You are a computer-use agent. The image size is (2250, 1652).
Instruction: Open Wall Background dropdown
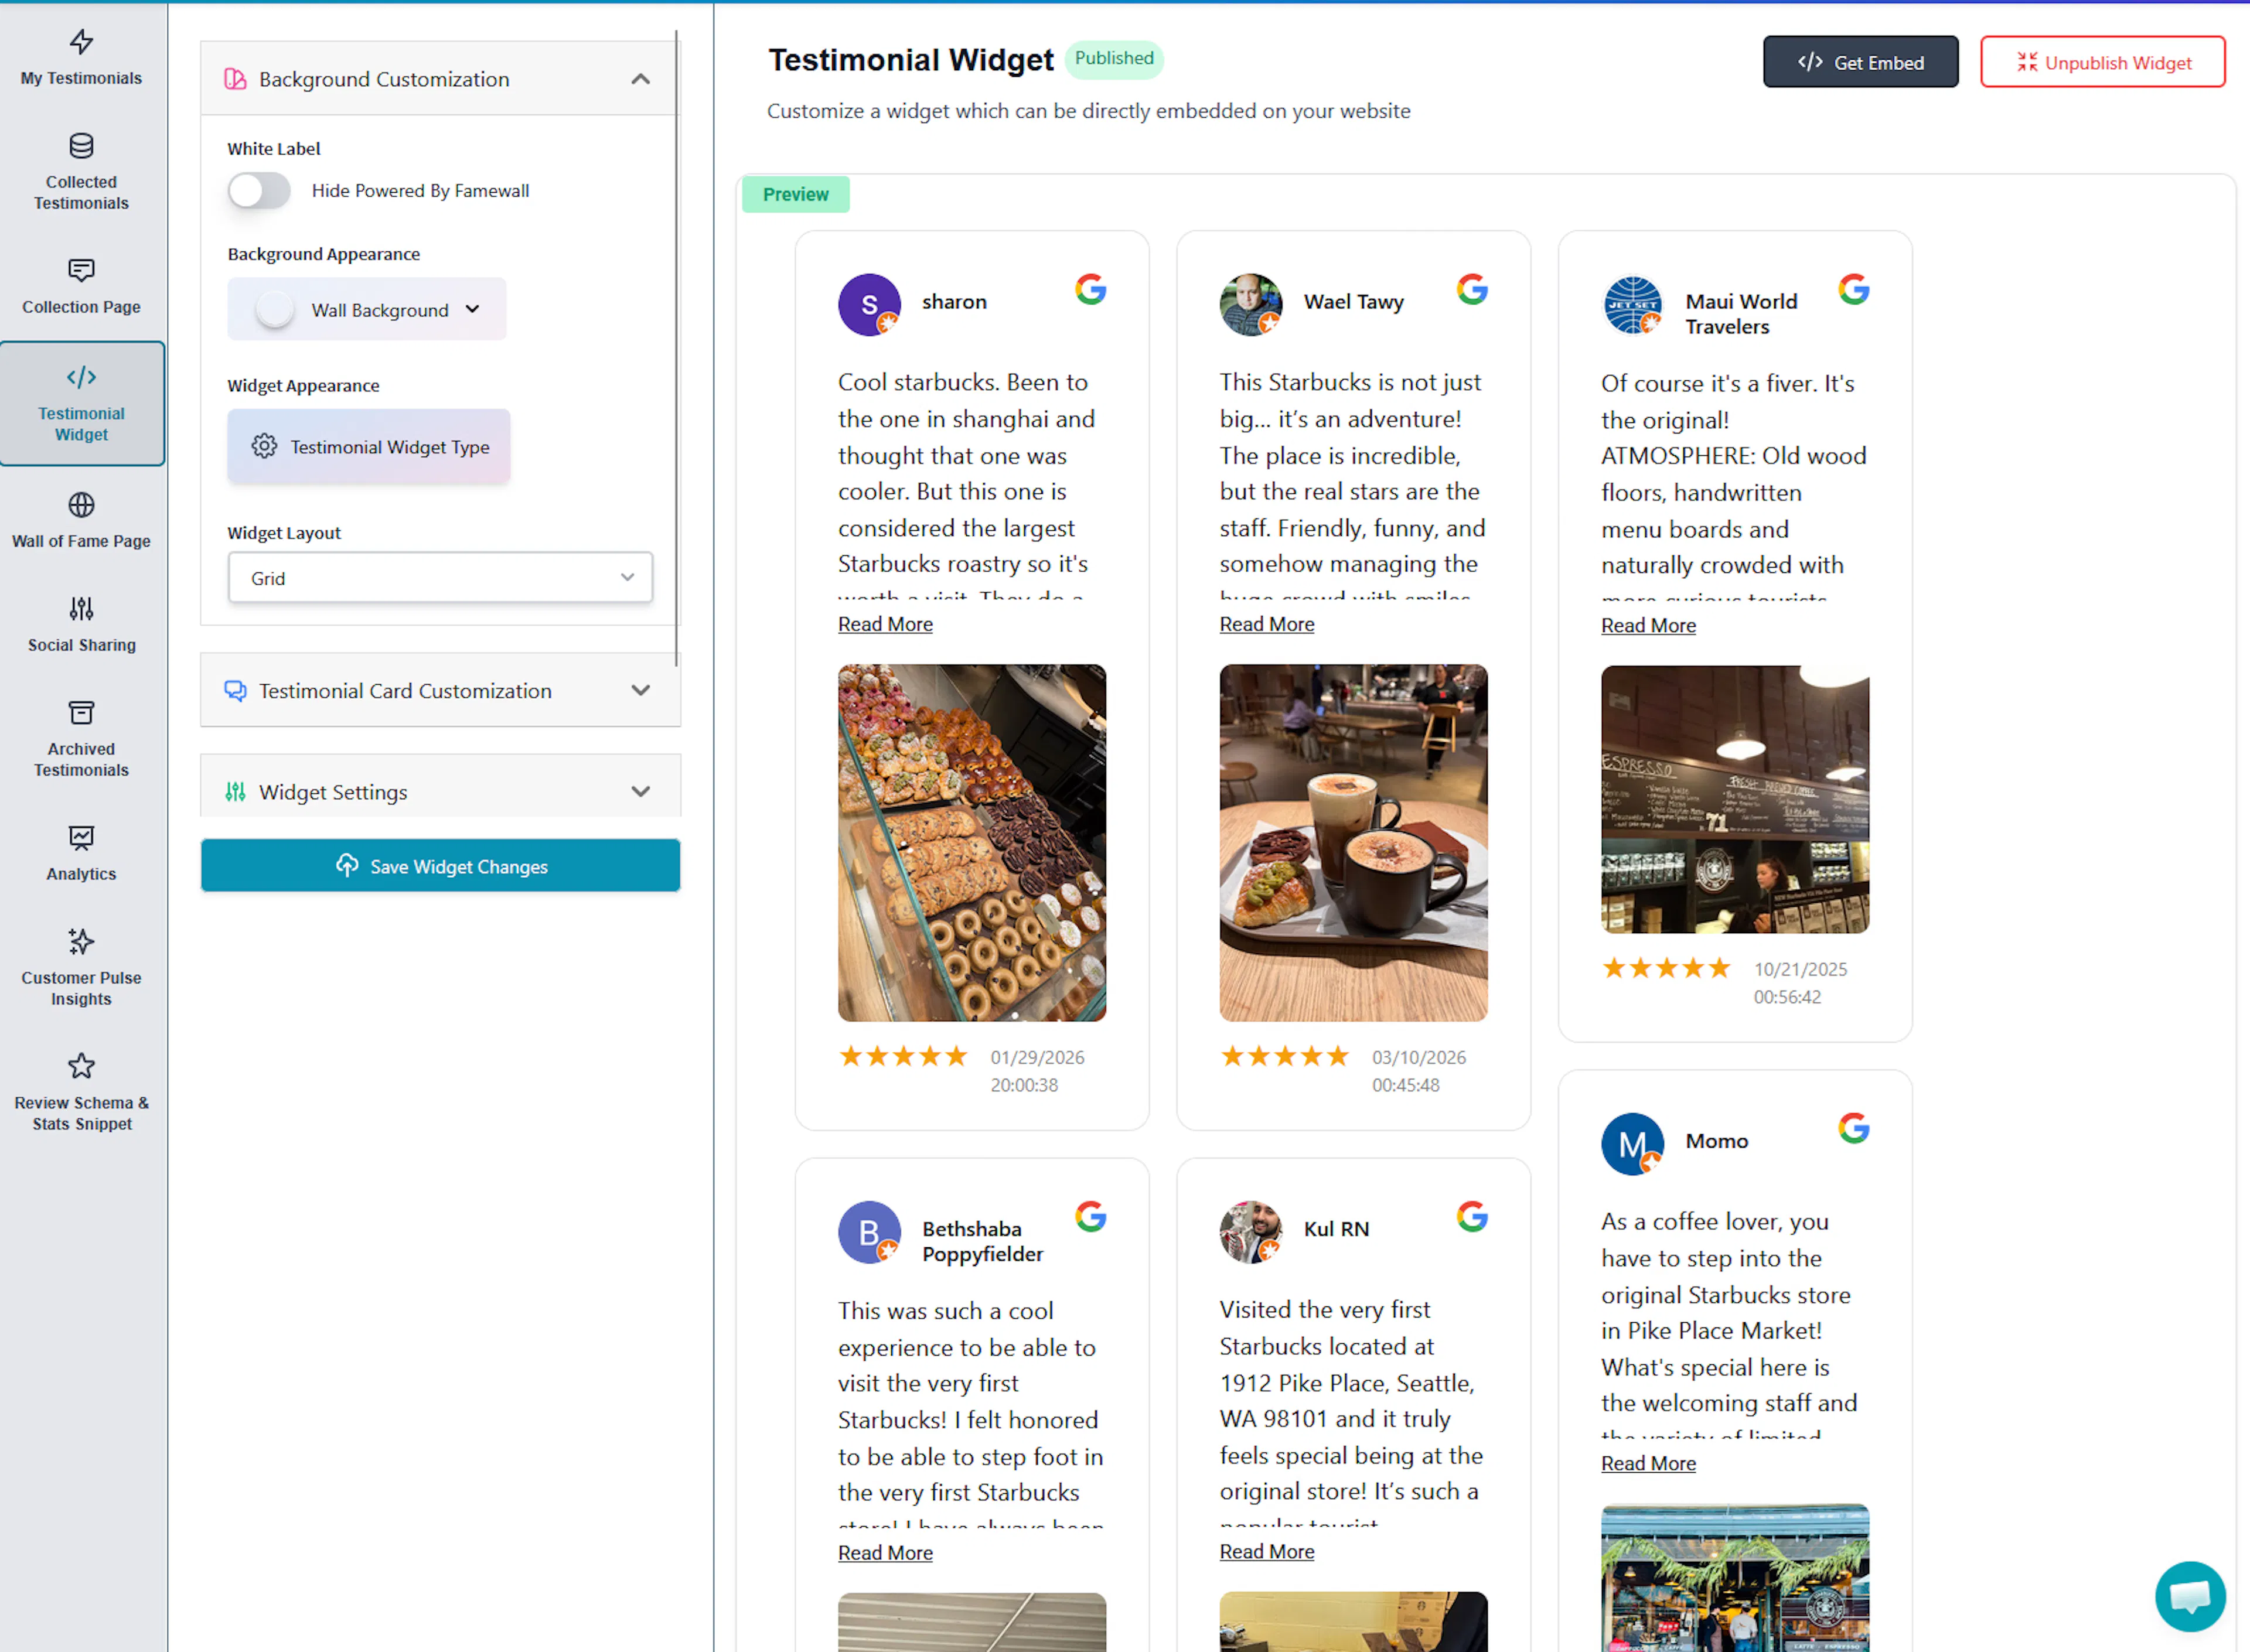[x=367, y=310]
